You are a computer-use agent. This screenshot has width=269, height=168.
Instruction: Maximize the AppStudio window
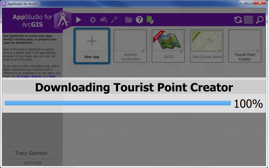[x=250, y=3]
